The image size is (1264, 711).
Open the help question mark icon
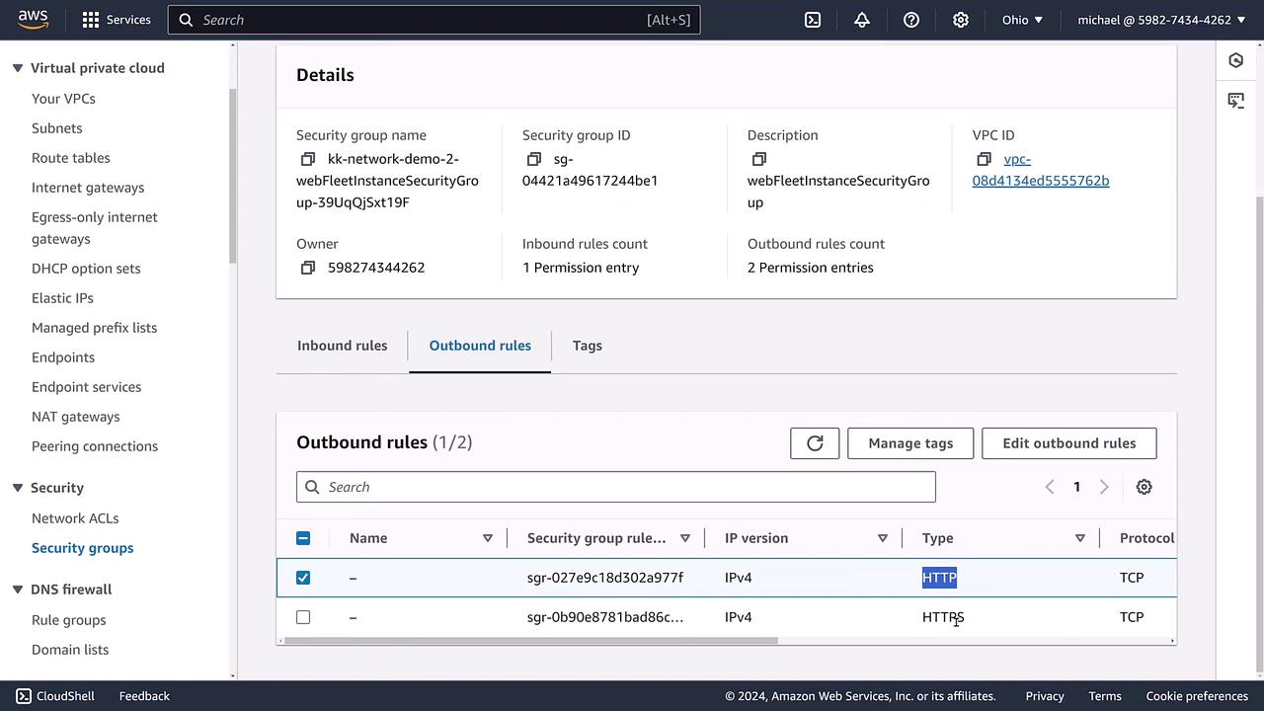point(911,20)
